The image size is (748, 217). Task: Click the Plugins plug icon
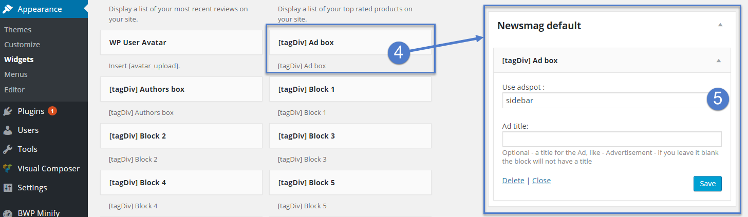8,111
